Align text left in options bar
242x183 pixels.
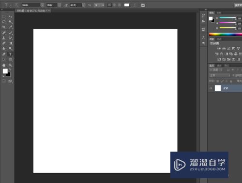[109, 5]
